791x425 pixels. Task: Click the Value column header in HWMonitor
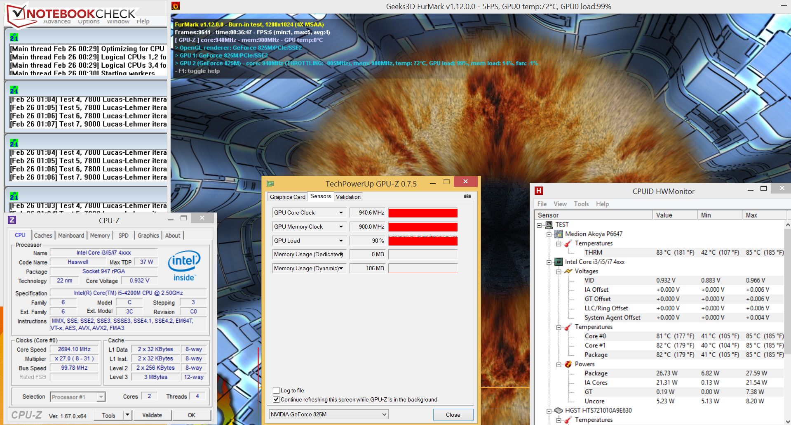click(x=675, y=215)
